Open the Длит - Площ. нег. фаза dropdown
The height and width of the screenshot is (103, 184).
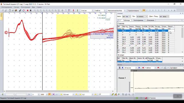tap(164, 17)
